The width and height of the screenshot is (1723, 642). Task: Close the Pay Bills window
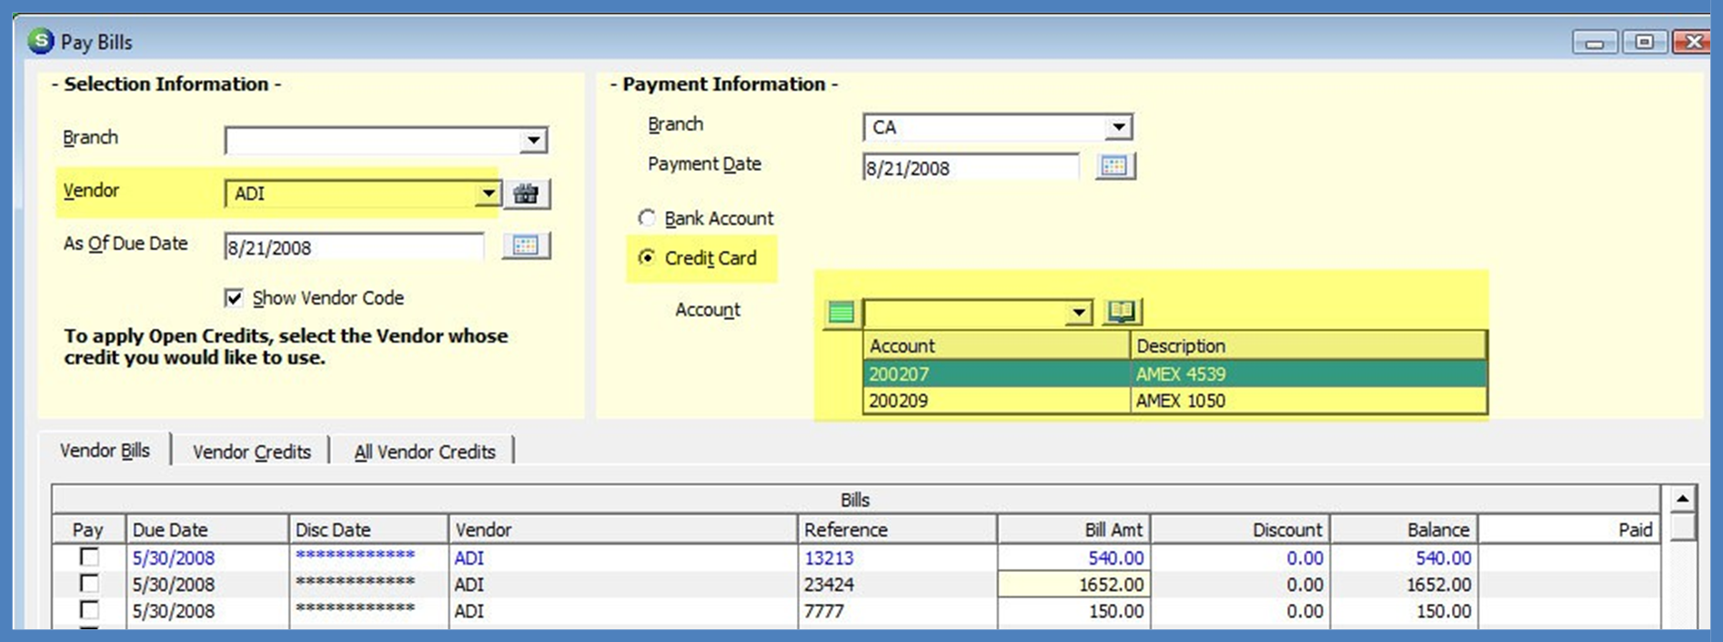point(1692,42)
